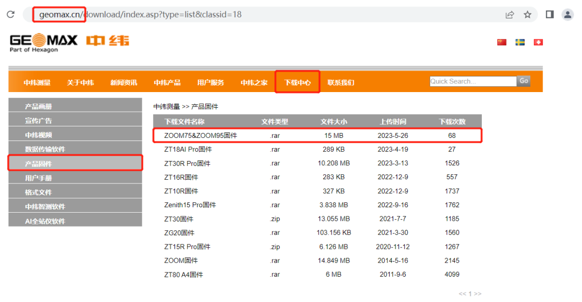Switch language with the China flag icon
The height and width of the screenshot is (302, 582).
502,42
